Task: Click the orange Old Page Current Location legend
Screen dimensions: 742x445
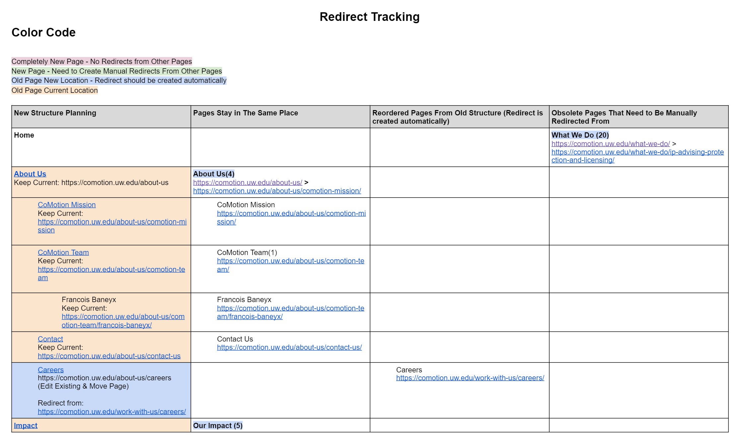Action: (55, 90)
